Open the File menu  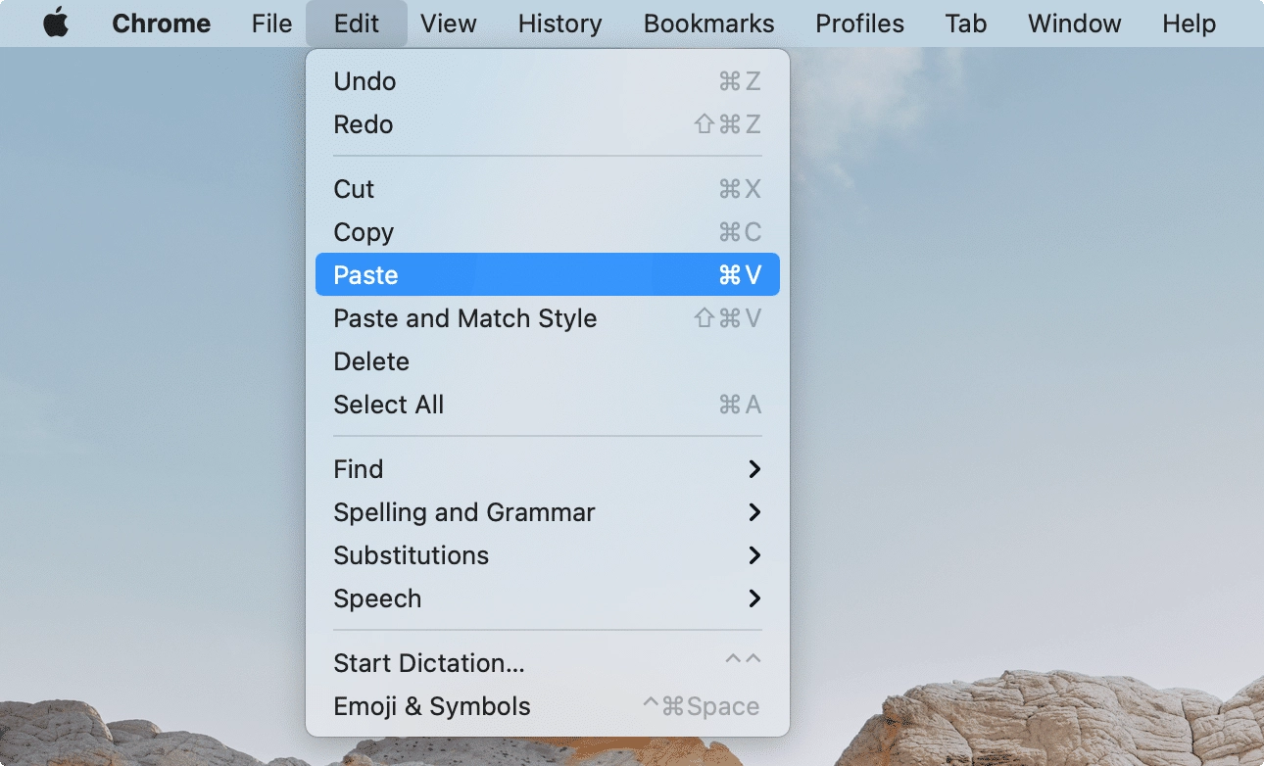[271, 24]
